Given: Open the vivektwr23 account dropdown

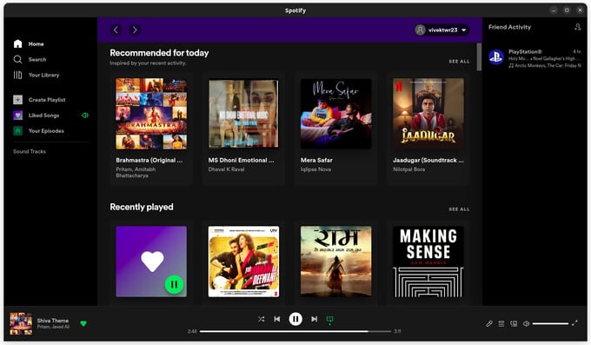Looking at the screenshot, I should click(x=442, y=30).
